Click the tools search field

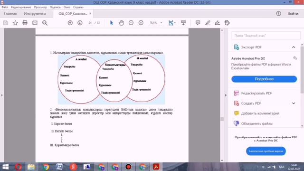[266, 36]
